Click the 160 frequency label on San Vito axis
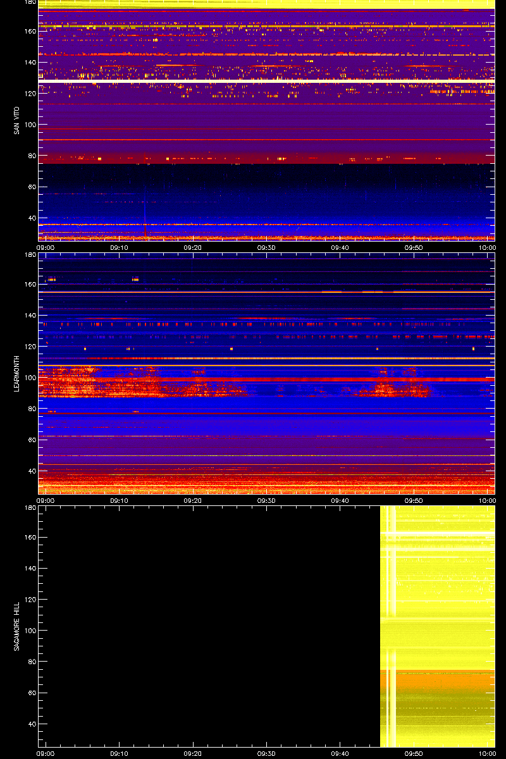The image size is (506, 759). click(30, 32)
